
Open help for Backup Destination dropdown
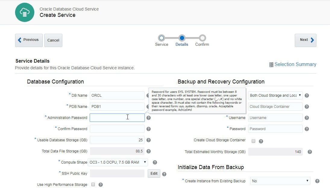click(307, 96)
